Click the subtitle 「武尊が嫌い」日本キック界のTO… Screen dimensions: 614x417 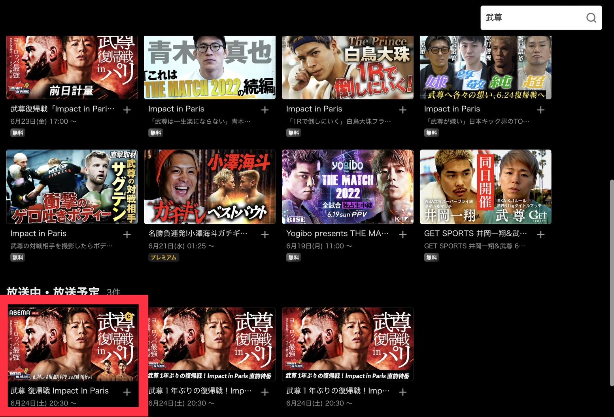coord(477,121)
